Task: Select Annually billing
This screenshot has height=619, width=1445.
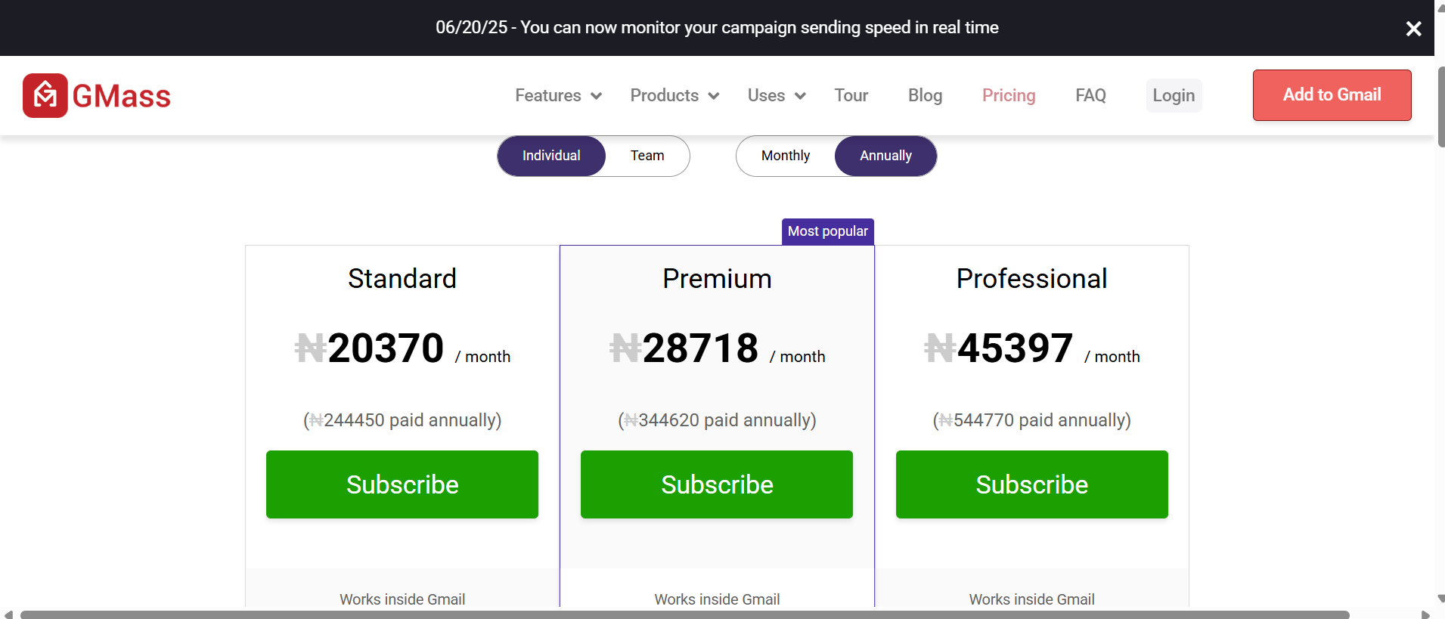Action: (885, 156)
